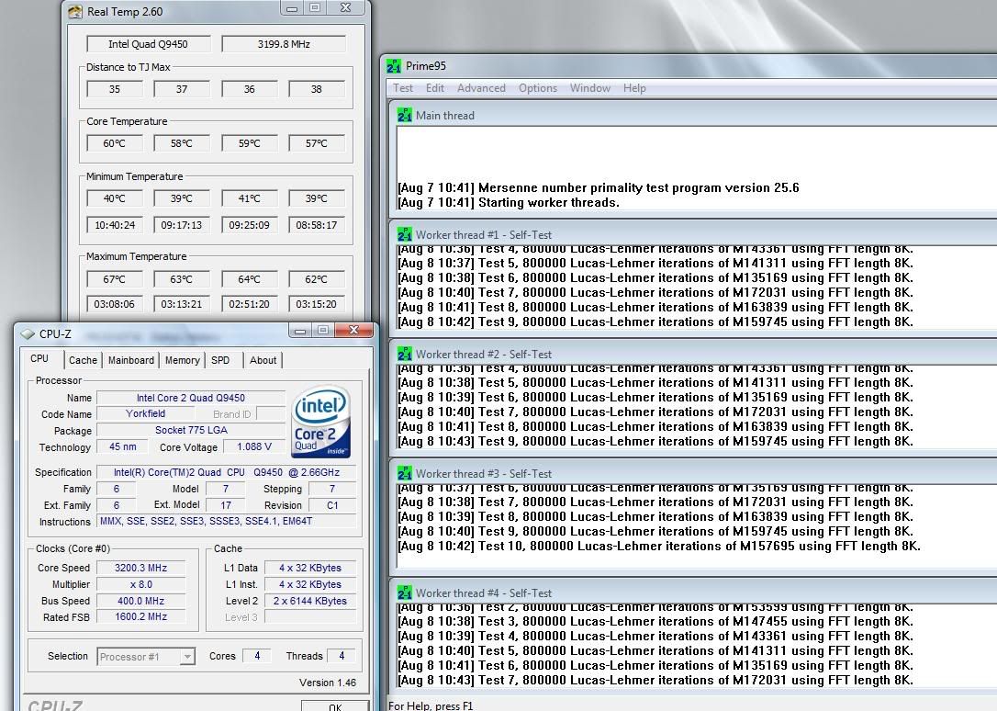Click the 3199.8 MHz field in Real Temp

(x=284, y=44)
